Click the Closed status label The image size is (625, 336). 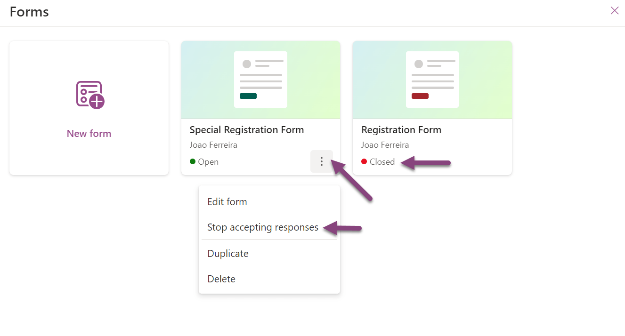[382, 162]
